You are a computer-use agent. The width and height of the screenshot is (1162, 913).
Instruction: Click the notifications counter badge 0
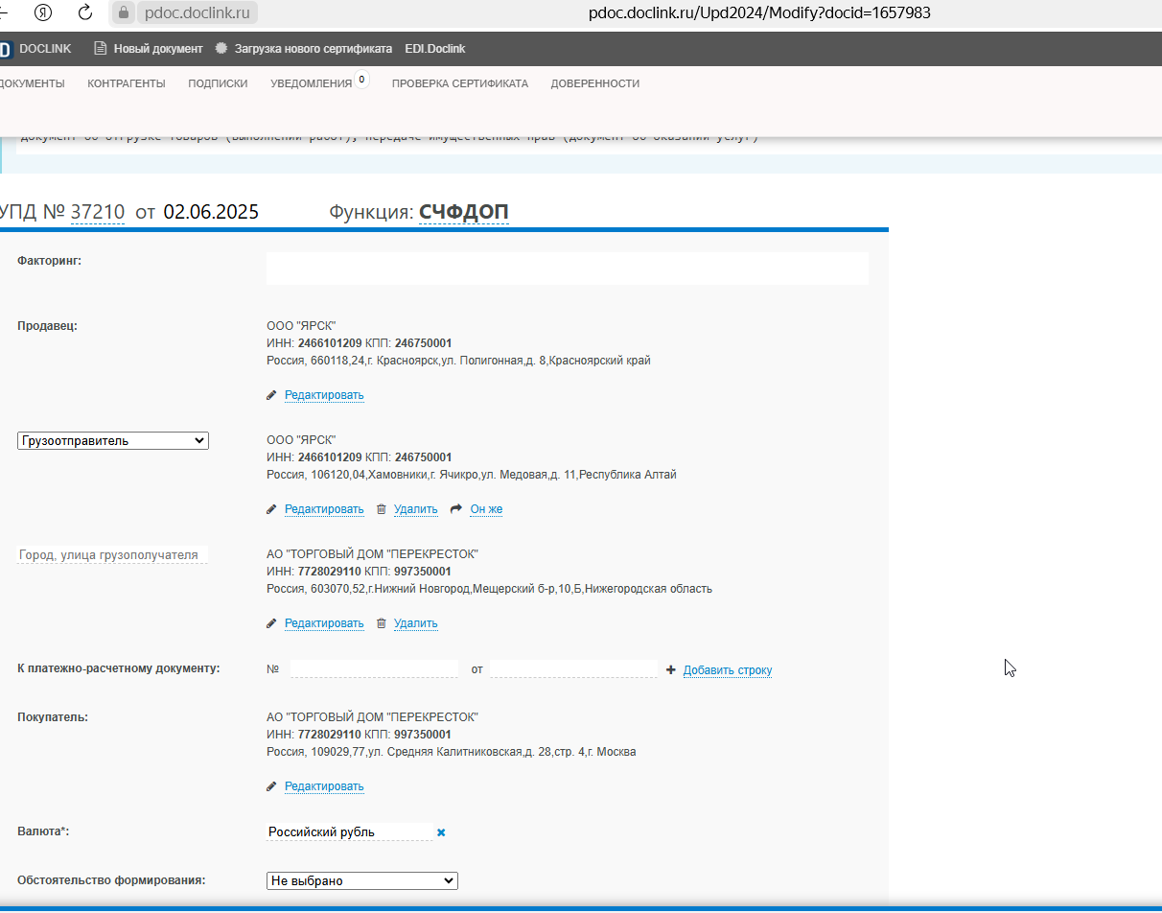[361, 81]
